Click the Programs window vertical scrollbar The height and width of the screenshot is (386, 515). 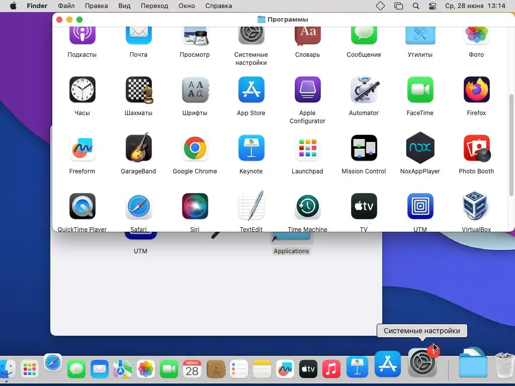(511, 144)
